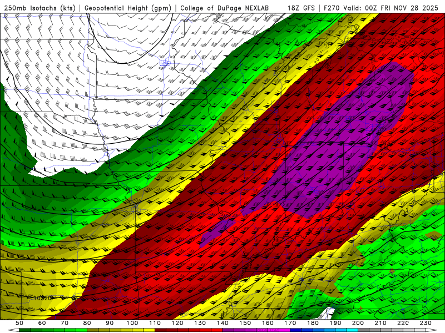Click the legend value '160'
This screenshot has height=333, width=445.
pyautogui.click(x=268, y=323)
